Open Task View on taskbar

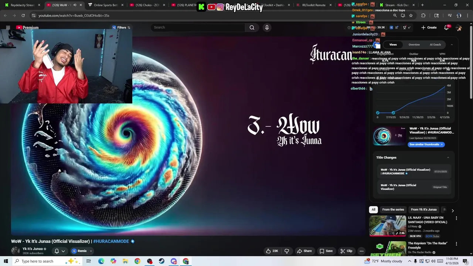tap(89, 261)
